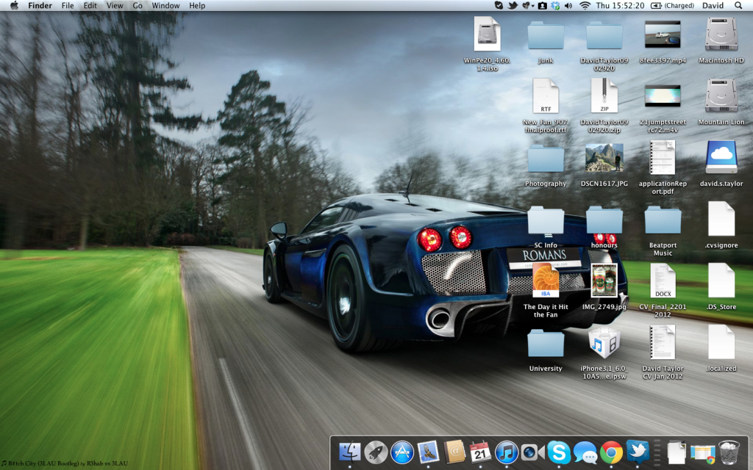Screen dimensions: 753x470
Task: Open Skype from the Dock
Action: click(558, 452)
